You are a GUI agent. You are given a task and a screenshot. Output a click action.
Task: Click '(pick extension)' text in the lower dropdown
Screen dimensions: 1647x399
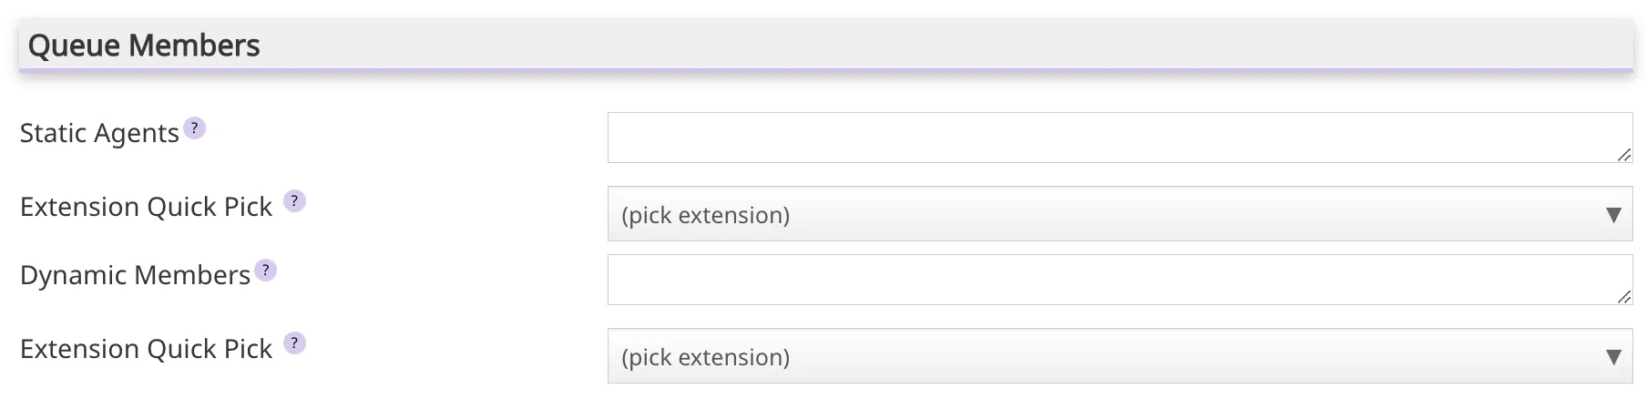point(705,358)
